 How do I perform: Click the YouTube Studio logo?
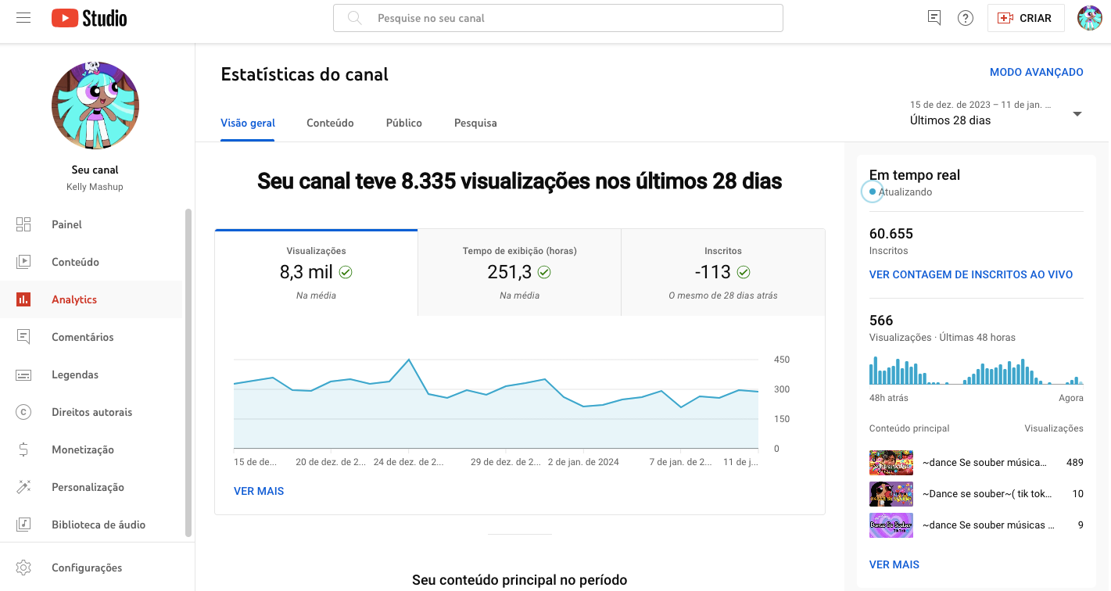(x=89, y=18)
